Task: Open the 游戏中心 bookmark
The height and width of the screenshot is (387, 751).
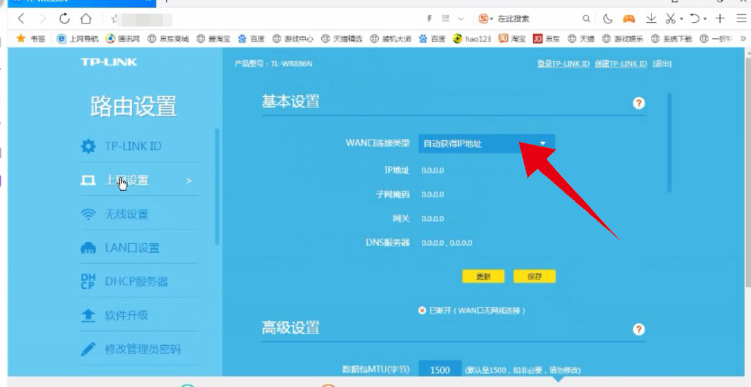Action: 293,39
